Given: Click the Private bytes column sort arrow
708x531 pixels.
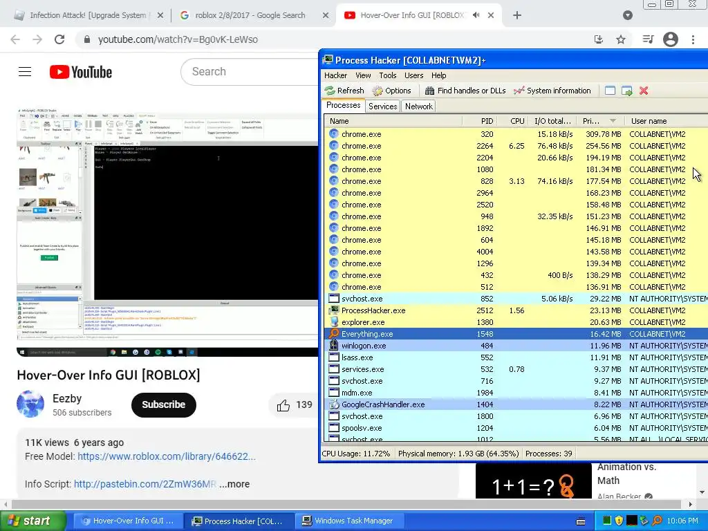Looking at the screenshot, I should pos(613,121).
